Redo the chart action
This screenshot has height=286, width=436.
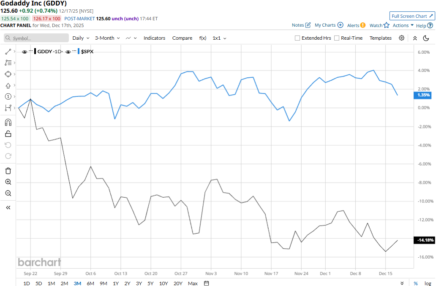point(8,156)
